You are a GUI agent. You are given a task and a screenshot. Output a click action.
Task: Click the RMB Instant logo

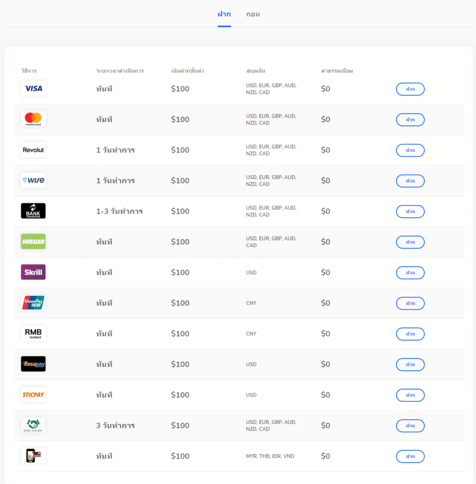(x=33, y=333)
